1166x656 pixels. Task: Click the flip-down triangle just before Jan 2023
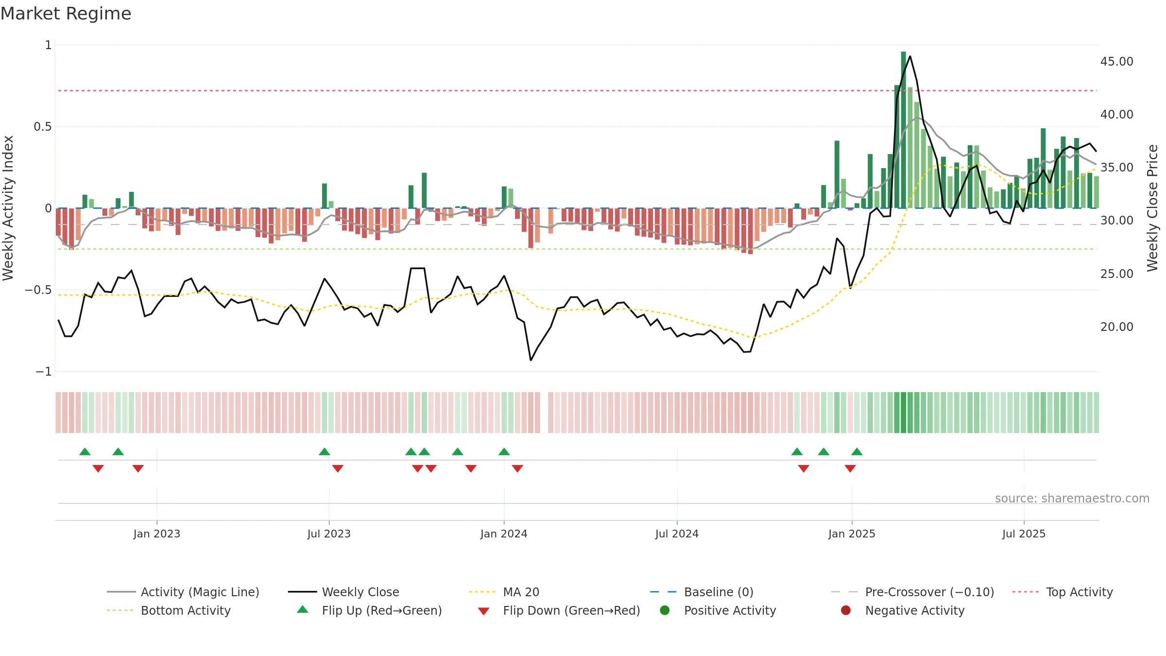(x=138, y=468)
